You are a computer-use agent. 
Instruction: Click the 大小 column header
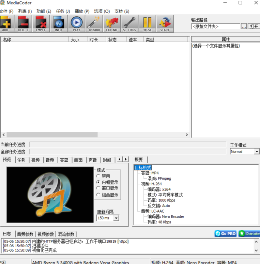[78, 40]
